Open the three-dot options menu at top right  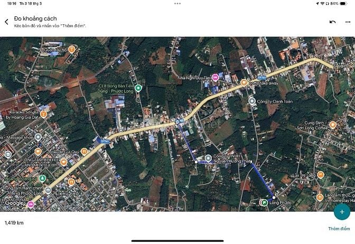(x=348, y=22)
